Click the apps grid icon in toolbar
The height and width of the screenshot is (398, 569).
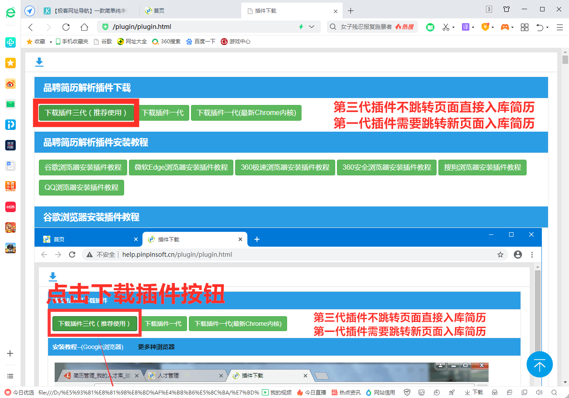tap(524, 27)
